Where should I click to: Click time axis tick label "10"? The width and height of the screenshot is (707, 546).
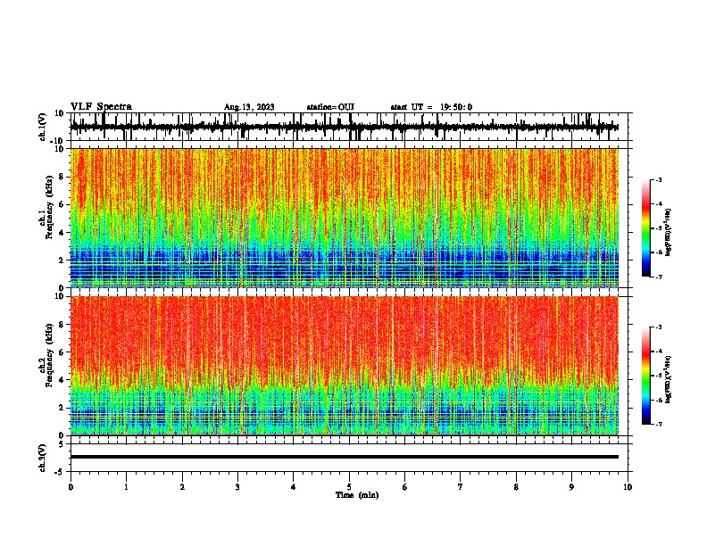tap(628, 487)
